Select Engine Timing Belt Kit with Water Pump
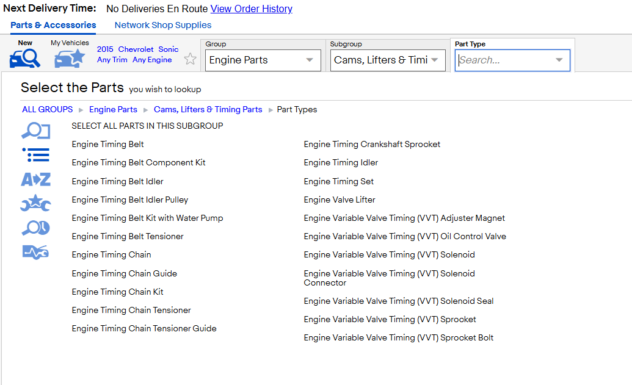The width and height of the screenshot is (632, 385). (x=148, y=218)
